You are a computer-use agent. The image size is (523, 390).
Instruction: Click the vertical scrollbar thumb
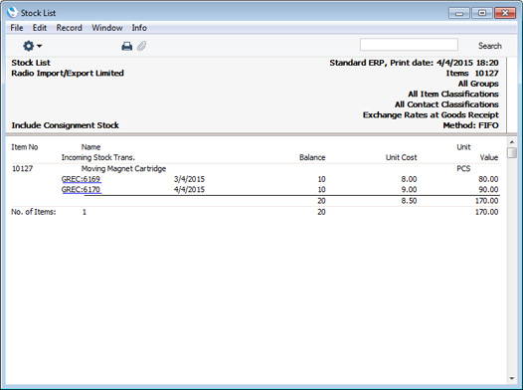pyautogui.click(x=512, y=152)
